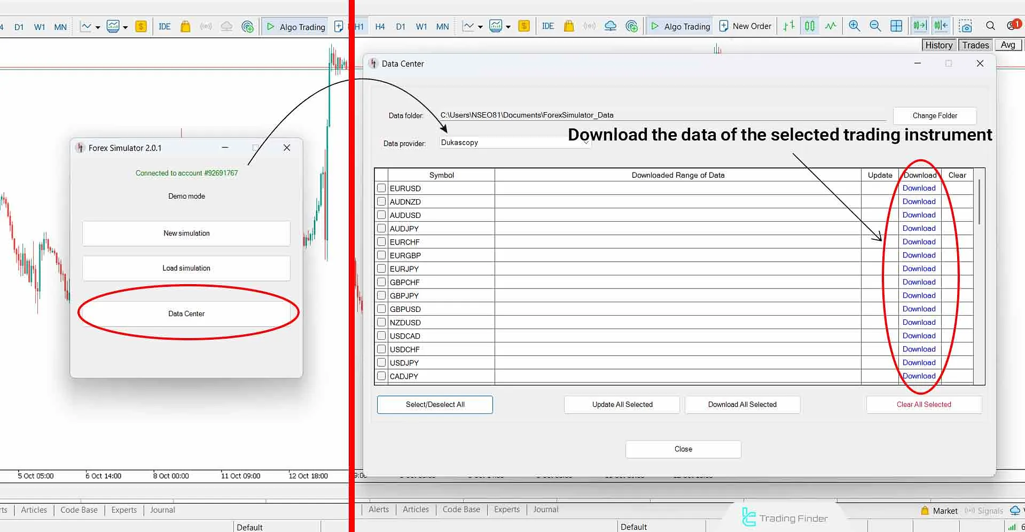Open the Journal tab

click(x=545, y=509)
